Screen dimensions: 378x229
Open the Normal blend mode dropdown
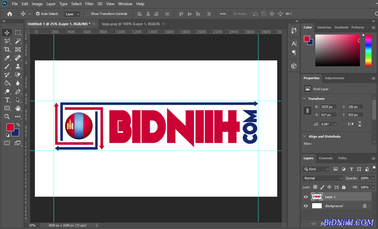pos(322,178)
